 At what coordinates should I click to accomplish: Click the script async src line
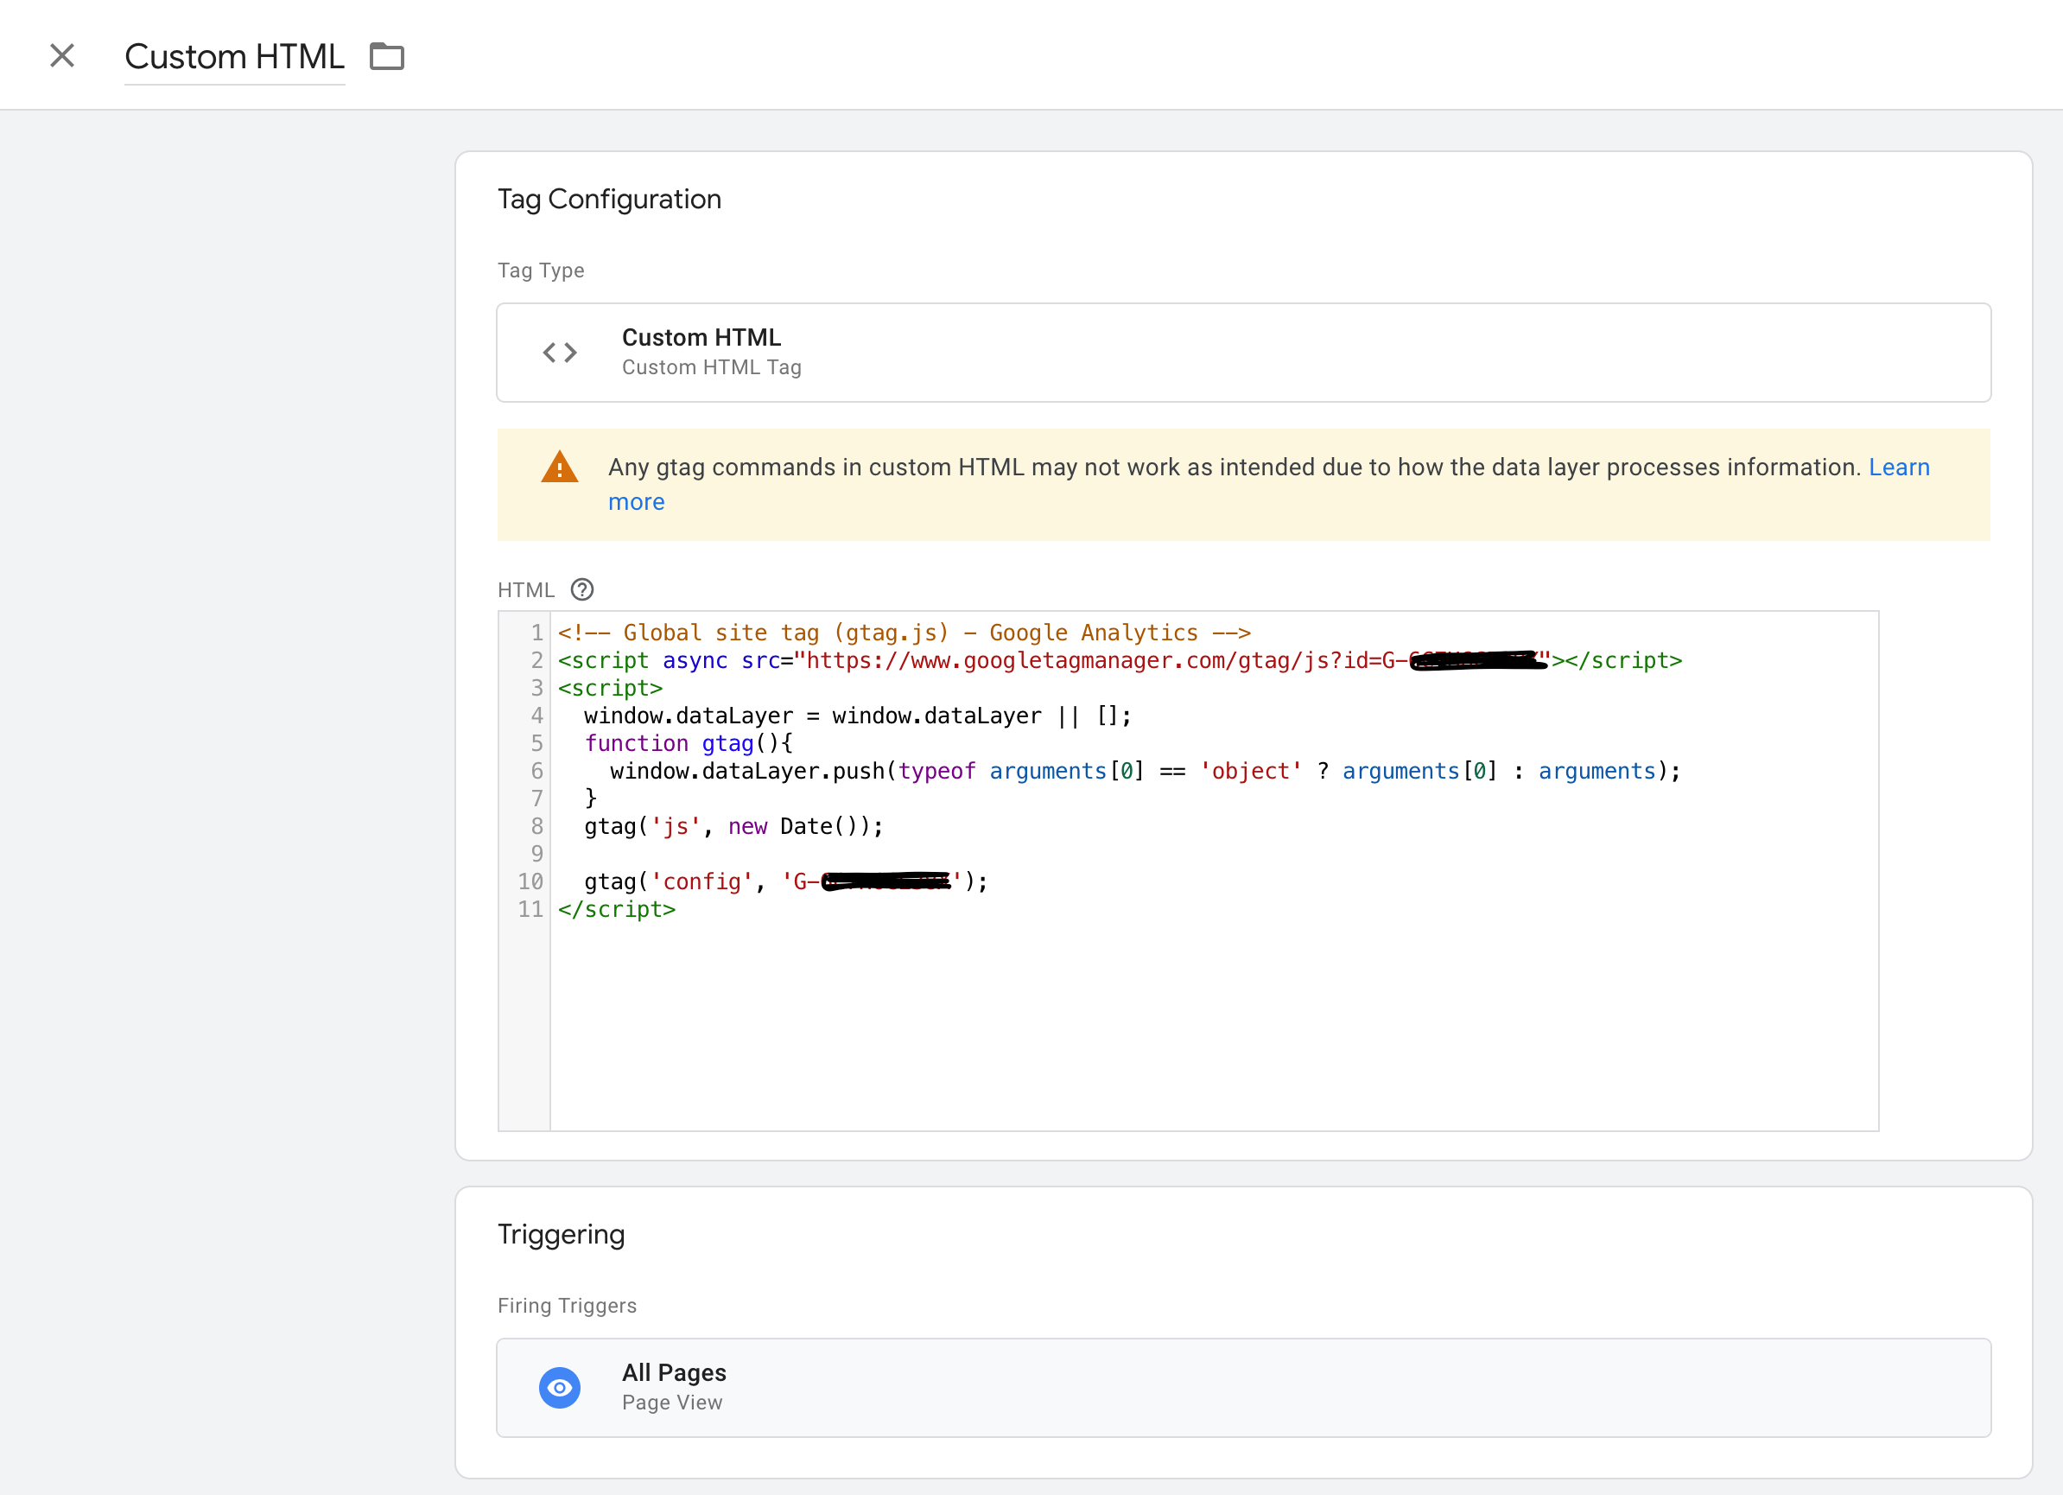point(1120,659)
